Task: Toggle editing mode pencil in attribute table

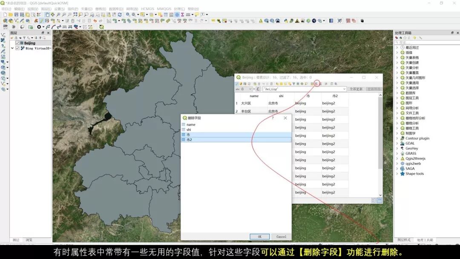Action: click(x=237, y=84)
